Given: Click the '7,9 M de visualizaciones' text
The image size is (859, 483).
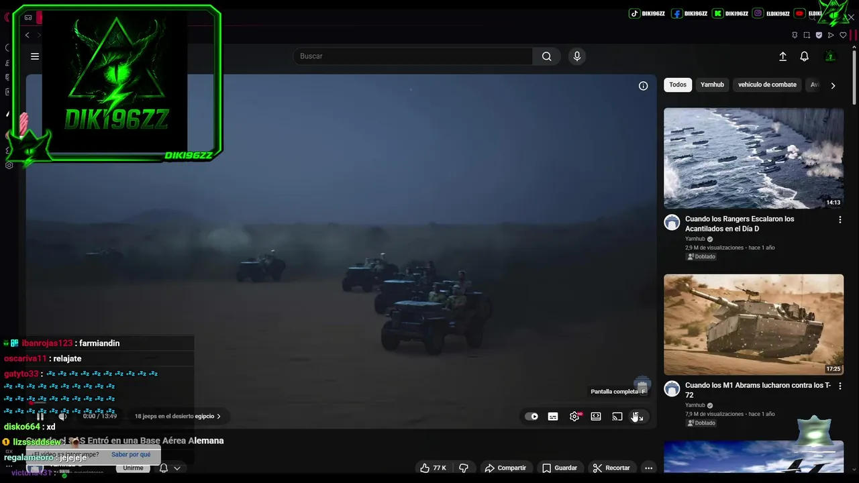Looking at the screenshot, I should (x=714, y=414).
